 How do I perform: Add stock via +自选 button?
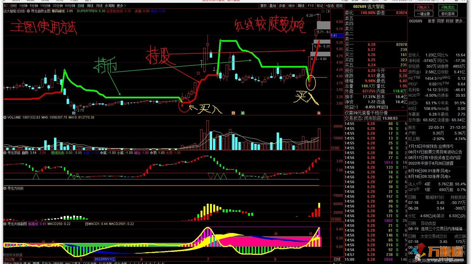pyautogui.click(x=330, y=6)
